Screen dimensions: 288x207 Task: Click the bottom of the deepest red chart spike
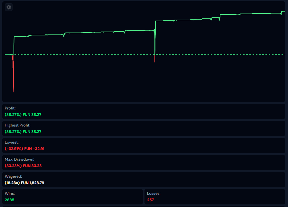click(13, 91)
